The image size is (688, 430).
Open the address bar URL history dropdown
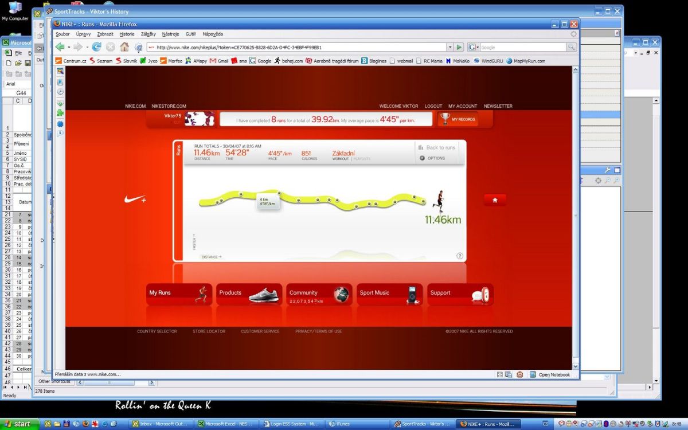(449, 48)
